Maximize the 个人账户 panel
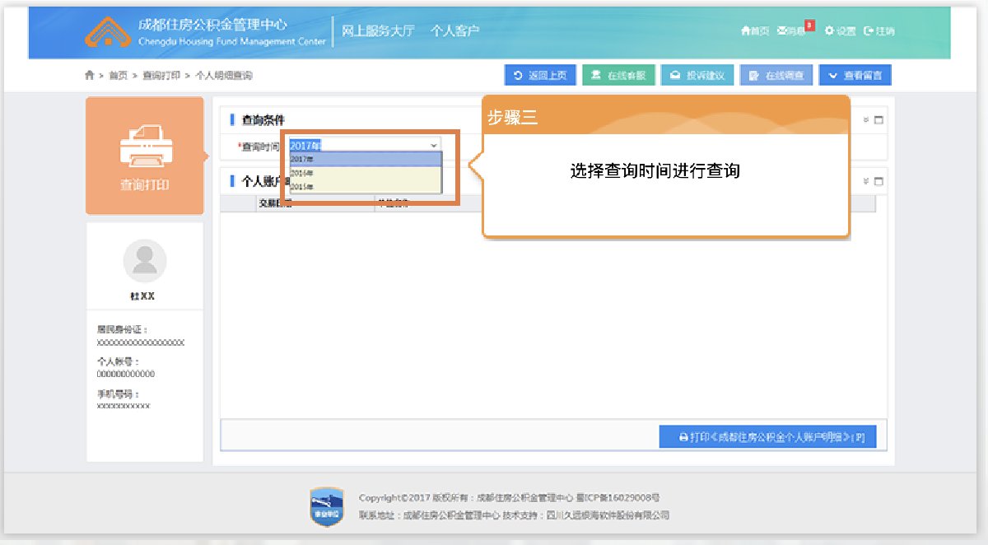This screenshot has width=988, height=545. click(878, 182)
